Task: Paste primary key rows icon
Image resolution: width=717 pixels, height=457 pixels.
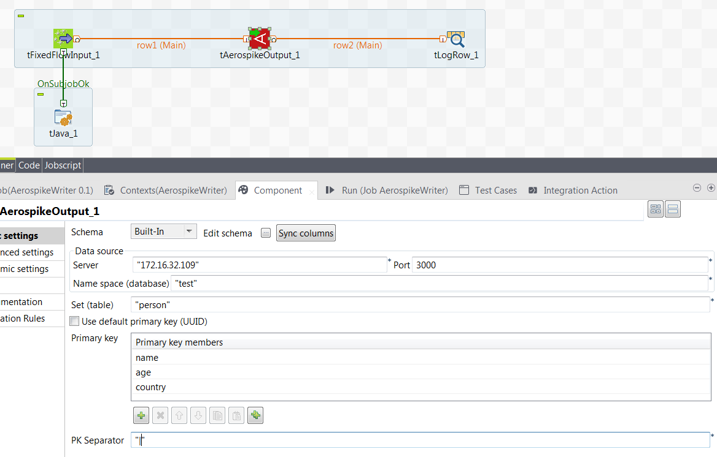Action: click(236, 415)
